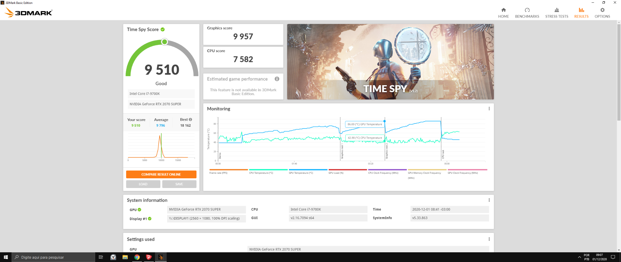Click the green Time Spy Score checkmark
The height and width of the screenshot is (262, 621).
163,29
